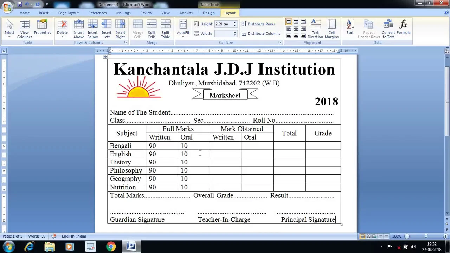Click the proofing errors icon
450x253 pixels.
tap(54, 236)
